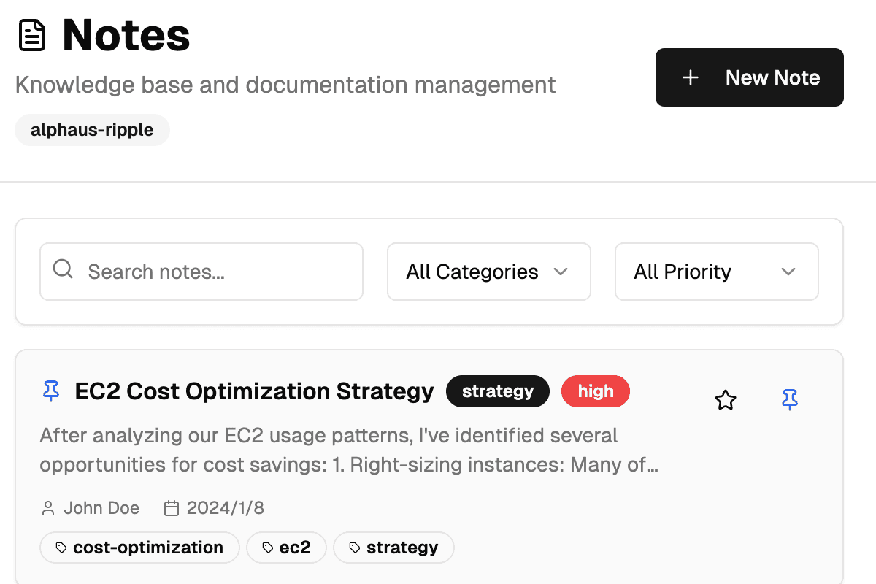Screen dimensions: 876x584
Task: Click the blue pin icon left of EC2 title
Action: pos(51,391)
